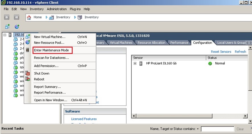Select the powered-off VM icon beside 'we'
The width and height of the screenshot is (252, 134).
[16, 76]
